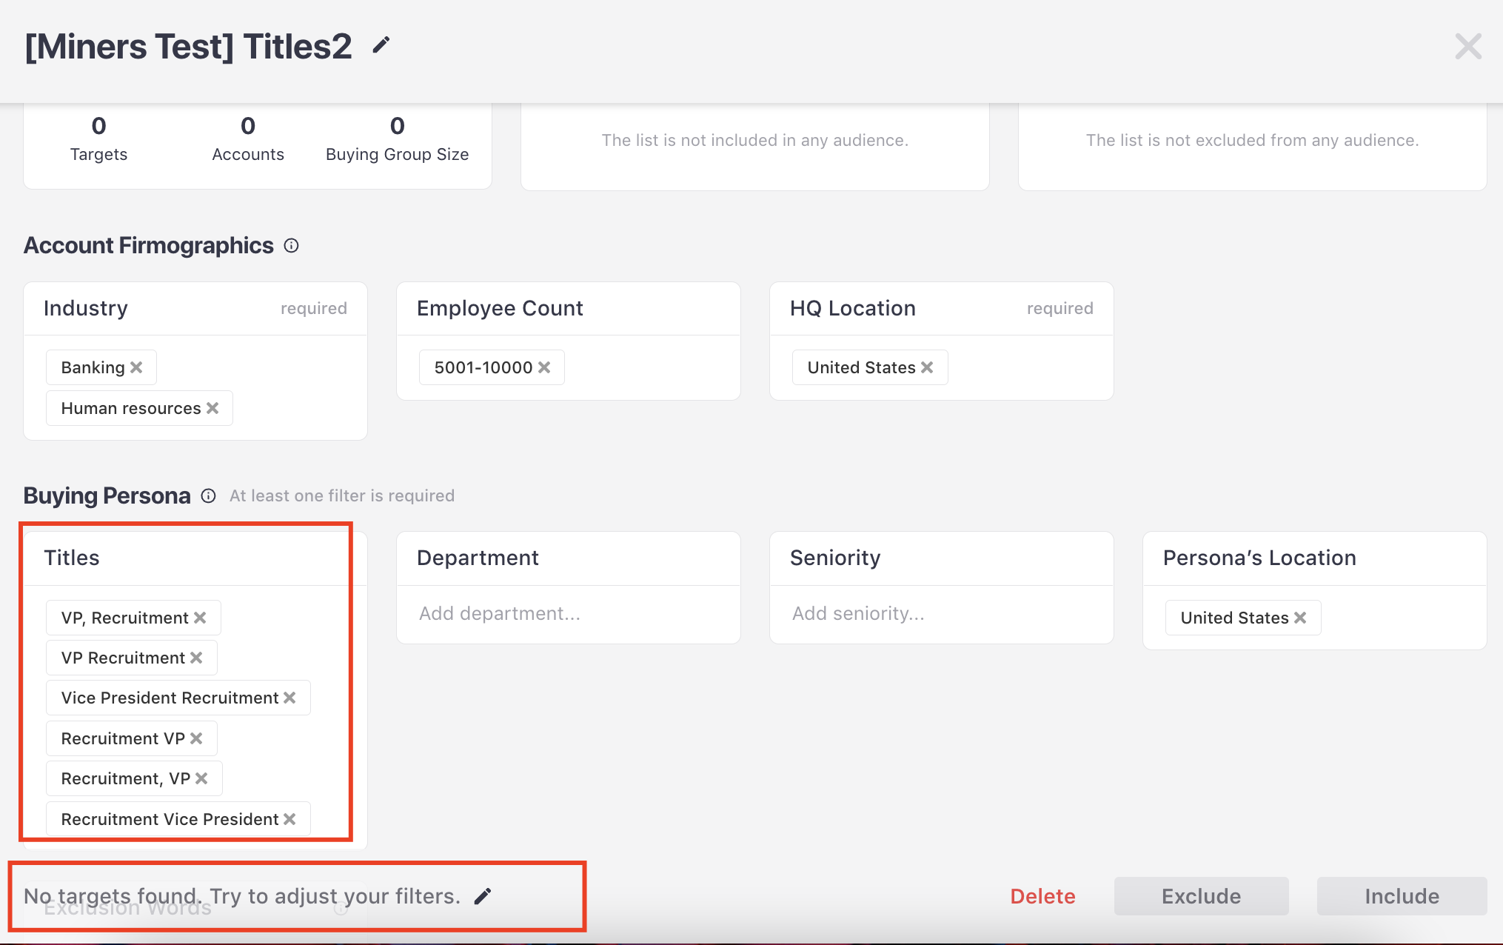Remove Recruitment Vice President title tag
This screenshot has width=1503, height=945.
pyautogui.click(x=289, y=819)
